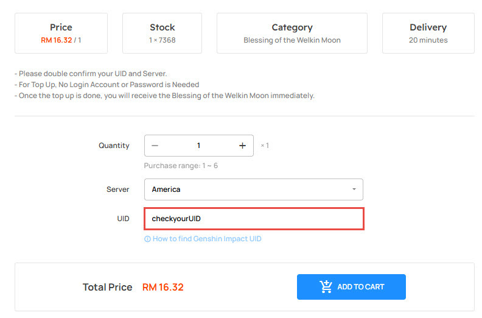Select the Category Blessing of the Welkin Moon card
Image resolution: width=482 pixels, height=318 pixels.
[292, 34]
